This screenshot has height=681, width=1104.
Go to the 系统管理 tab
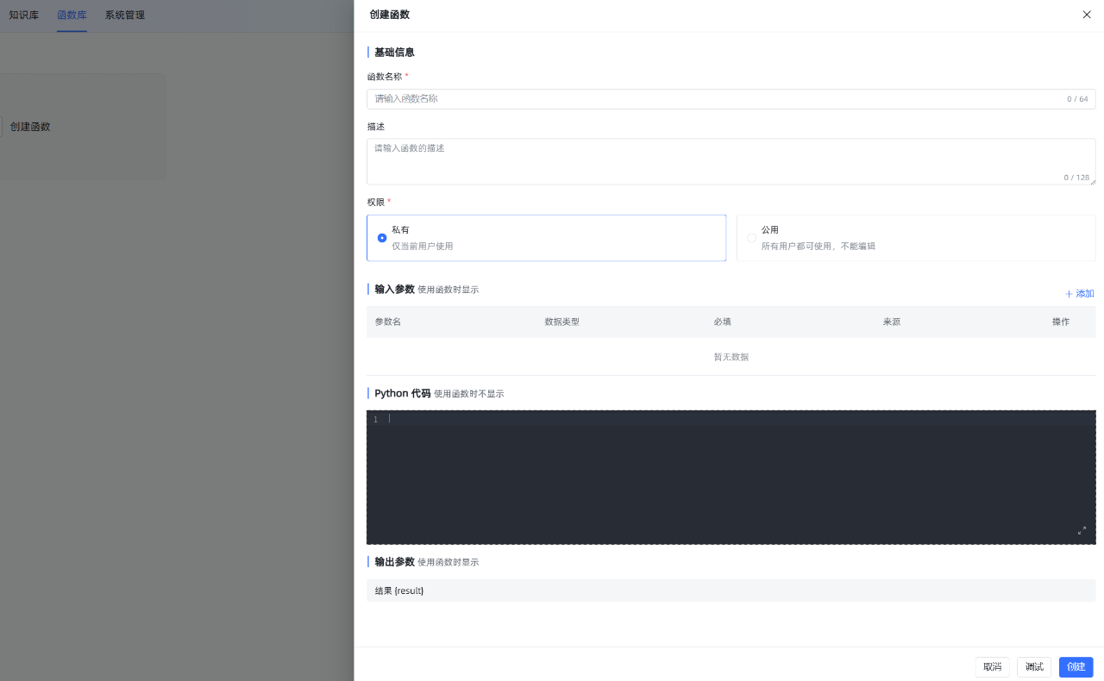coord(125,16)
